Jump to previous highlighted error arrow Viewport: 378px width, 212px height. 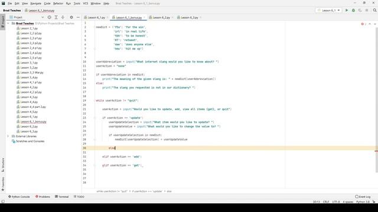[x=370, y=24]
